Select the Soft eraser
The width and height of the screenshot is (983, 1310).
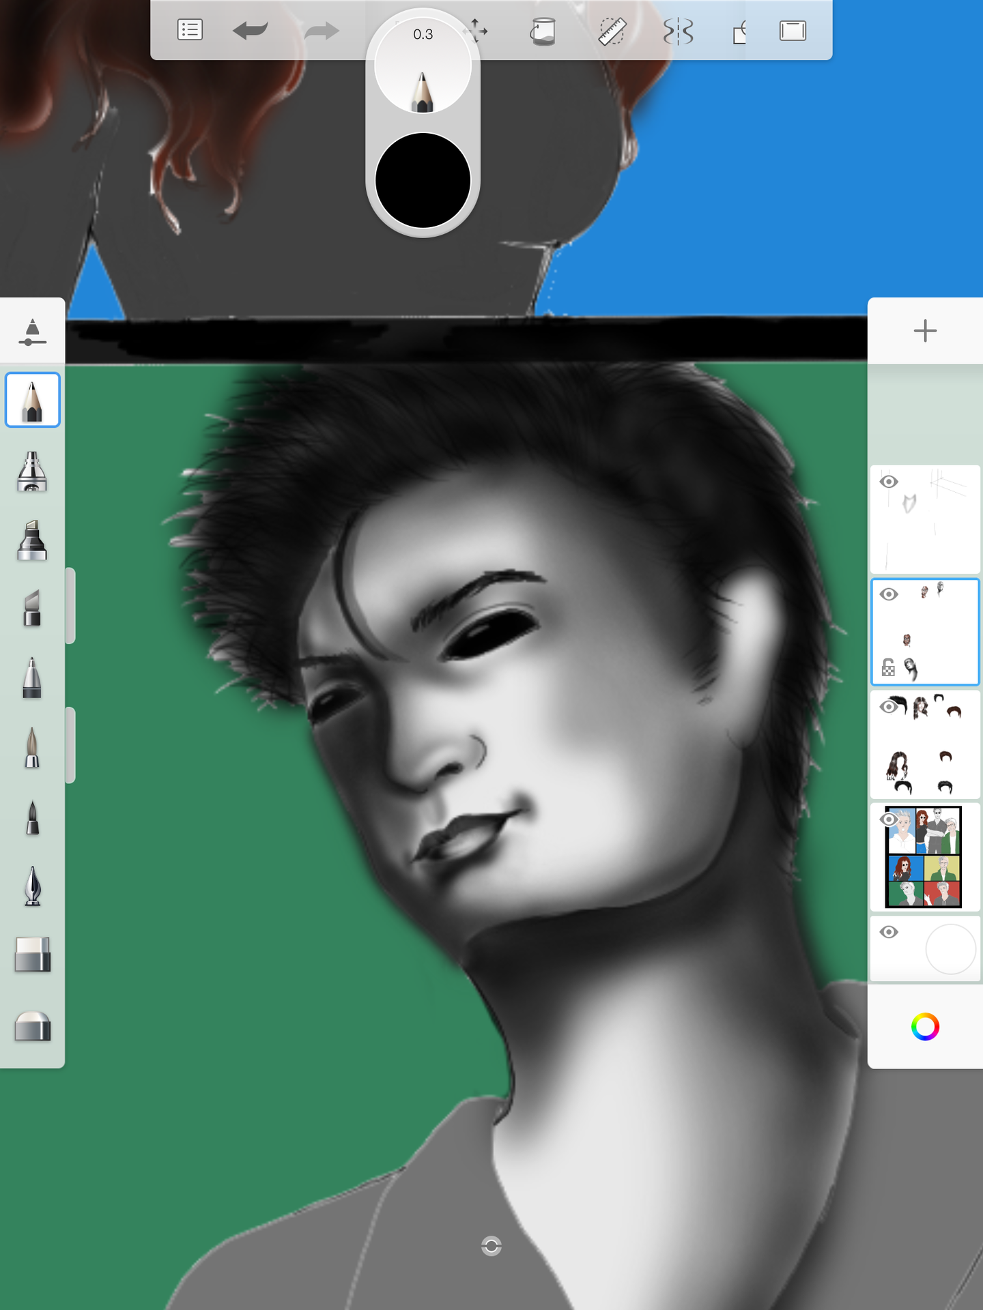[32, 1025]
